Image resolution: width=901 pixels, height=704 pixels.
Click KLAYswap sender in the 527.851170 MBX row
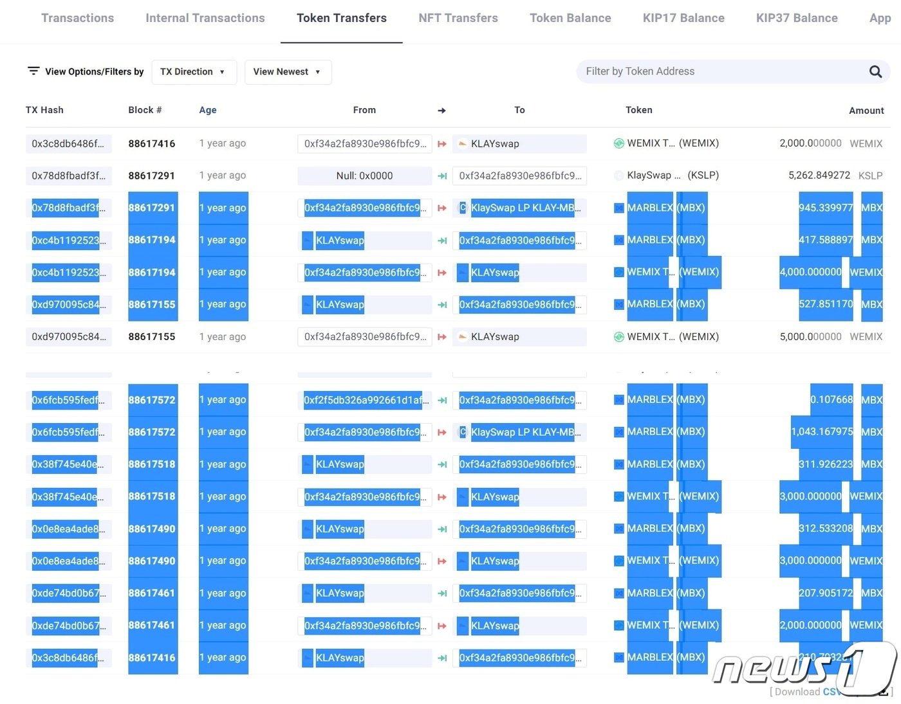[x=340, y=304]
